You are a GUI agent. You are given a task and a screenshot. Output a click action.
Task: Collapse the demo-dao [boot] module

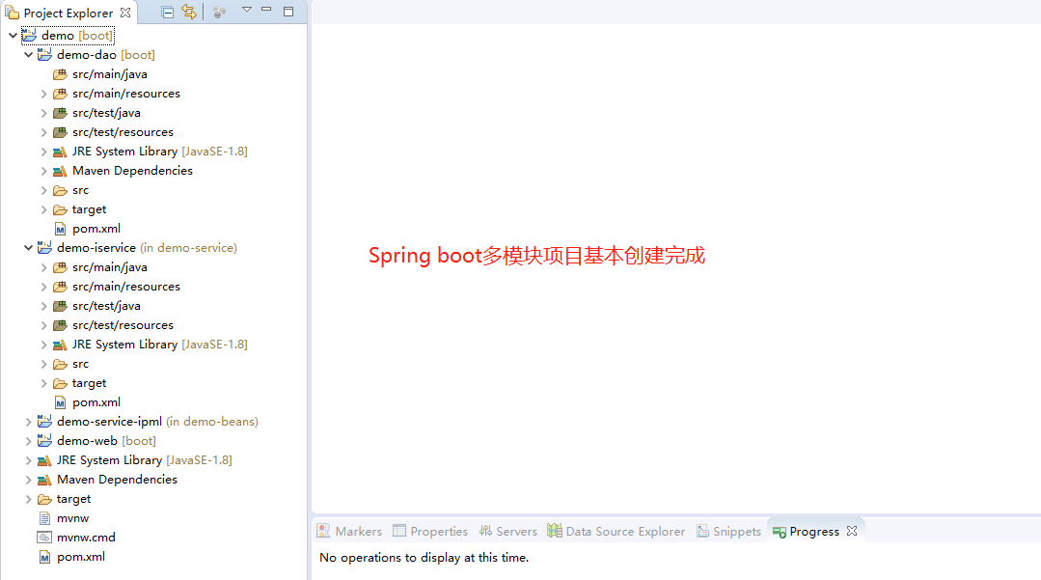(x=28, y=54)
